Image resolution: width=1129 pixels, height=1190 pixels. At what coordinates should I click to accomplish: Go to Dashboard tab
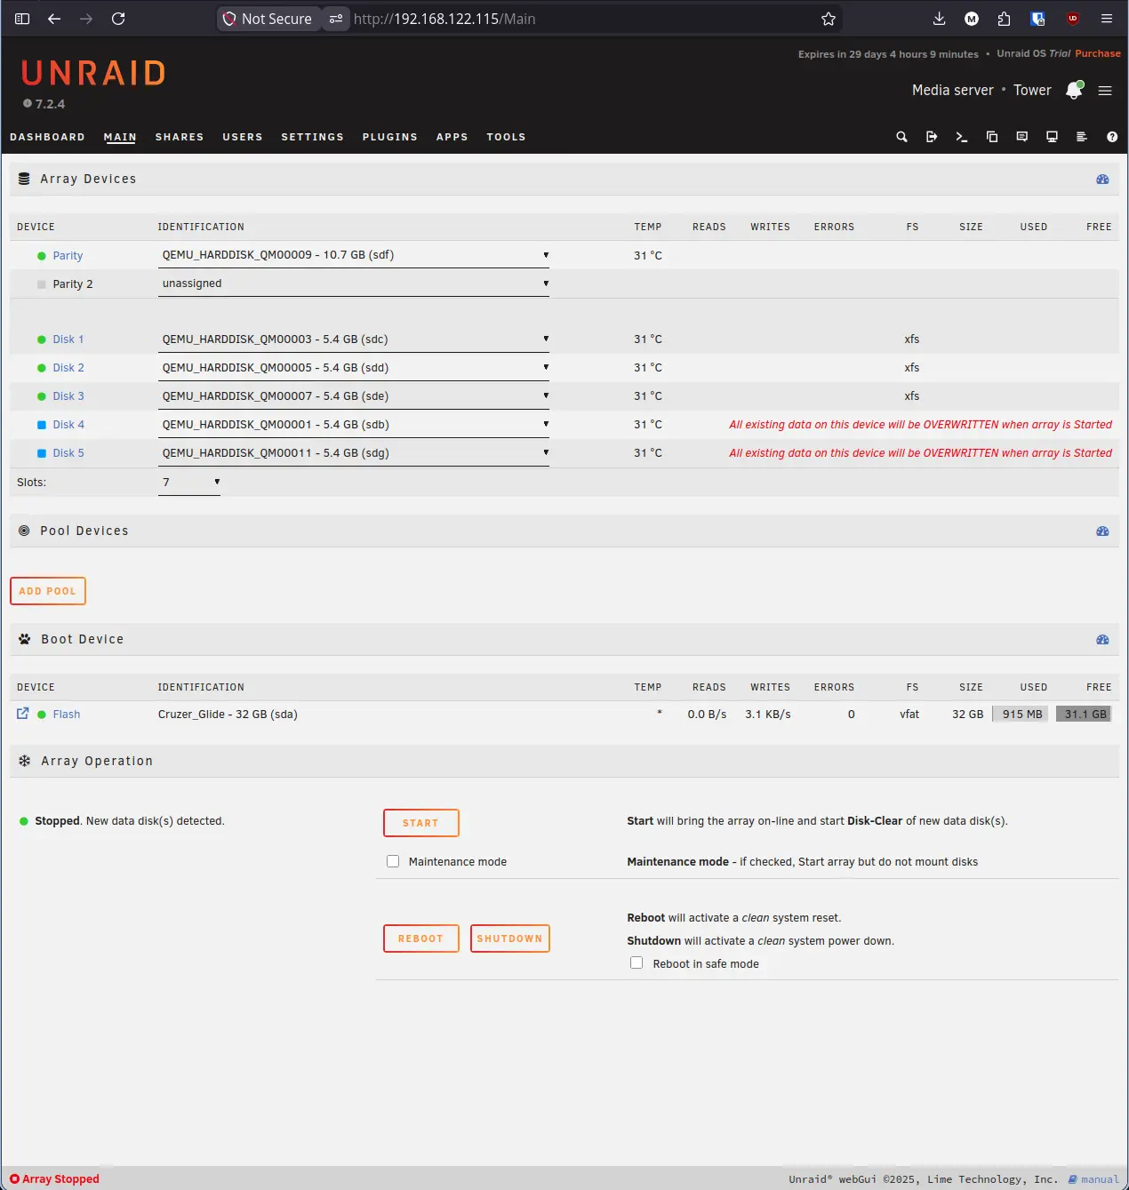click(47, 137)
